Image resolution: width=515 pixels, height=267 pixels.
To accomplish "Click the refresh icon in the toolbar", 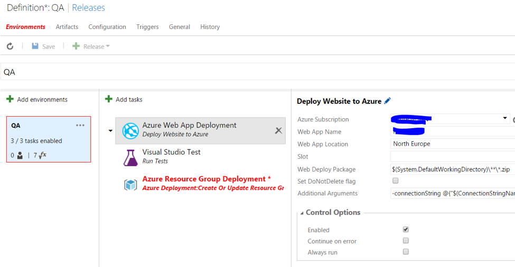I will tap(10, 46).
